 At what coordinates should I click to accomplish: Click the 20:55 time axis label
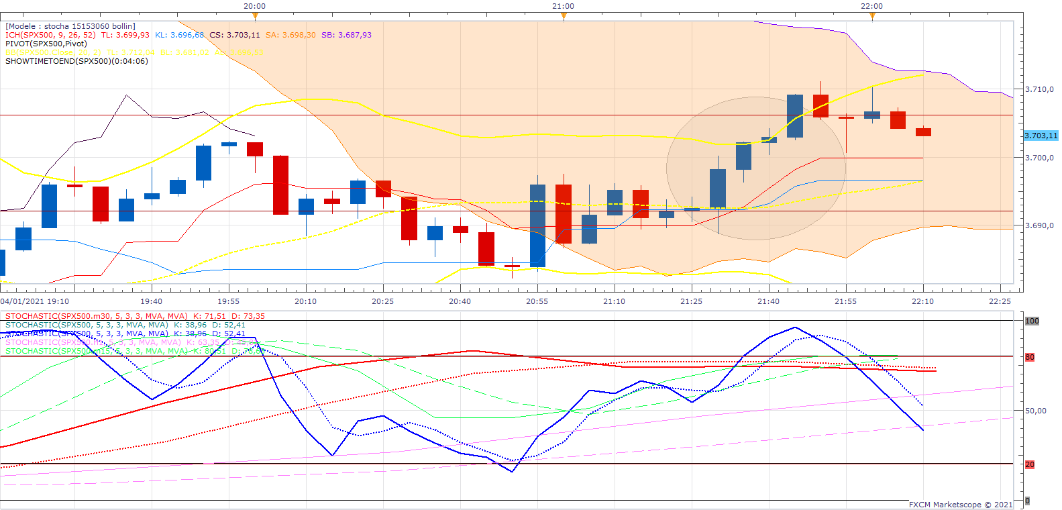click(x=537, y=301)
